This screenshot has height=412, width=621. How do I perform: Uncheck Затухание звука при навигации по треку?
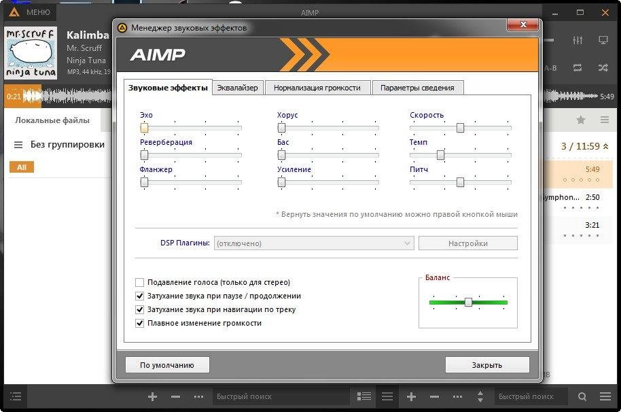coord(139,309)
